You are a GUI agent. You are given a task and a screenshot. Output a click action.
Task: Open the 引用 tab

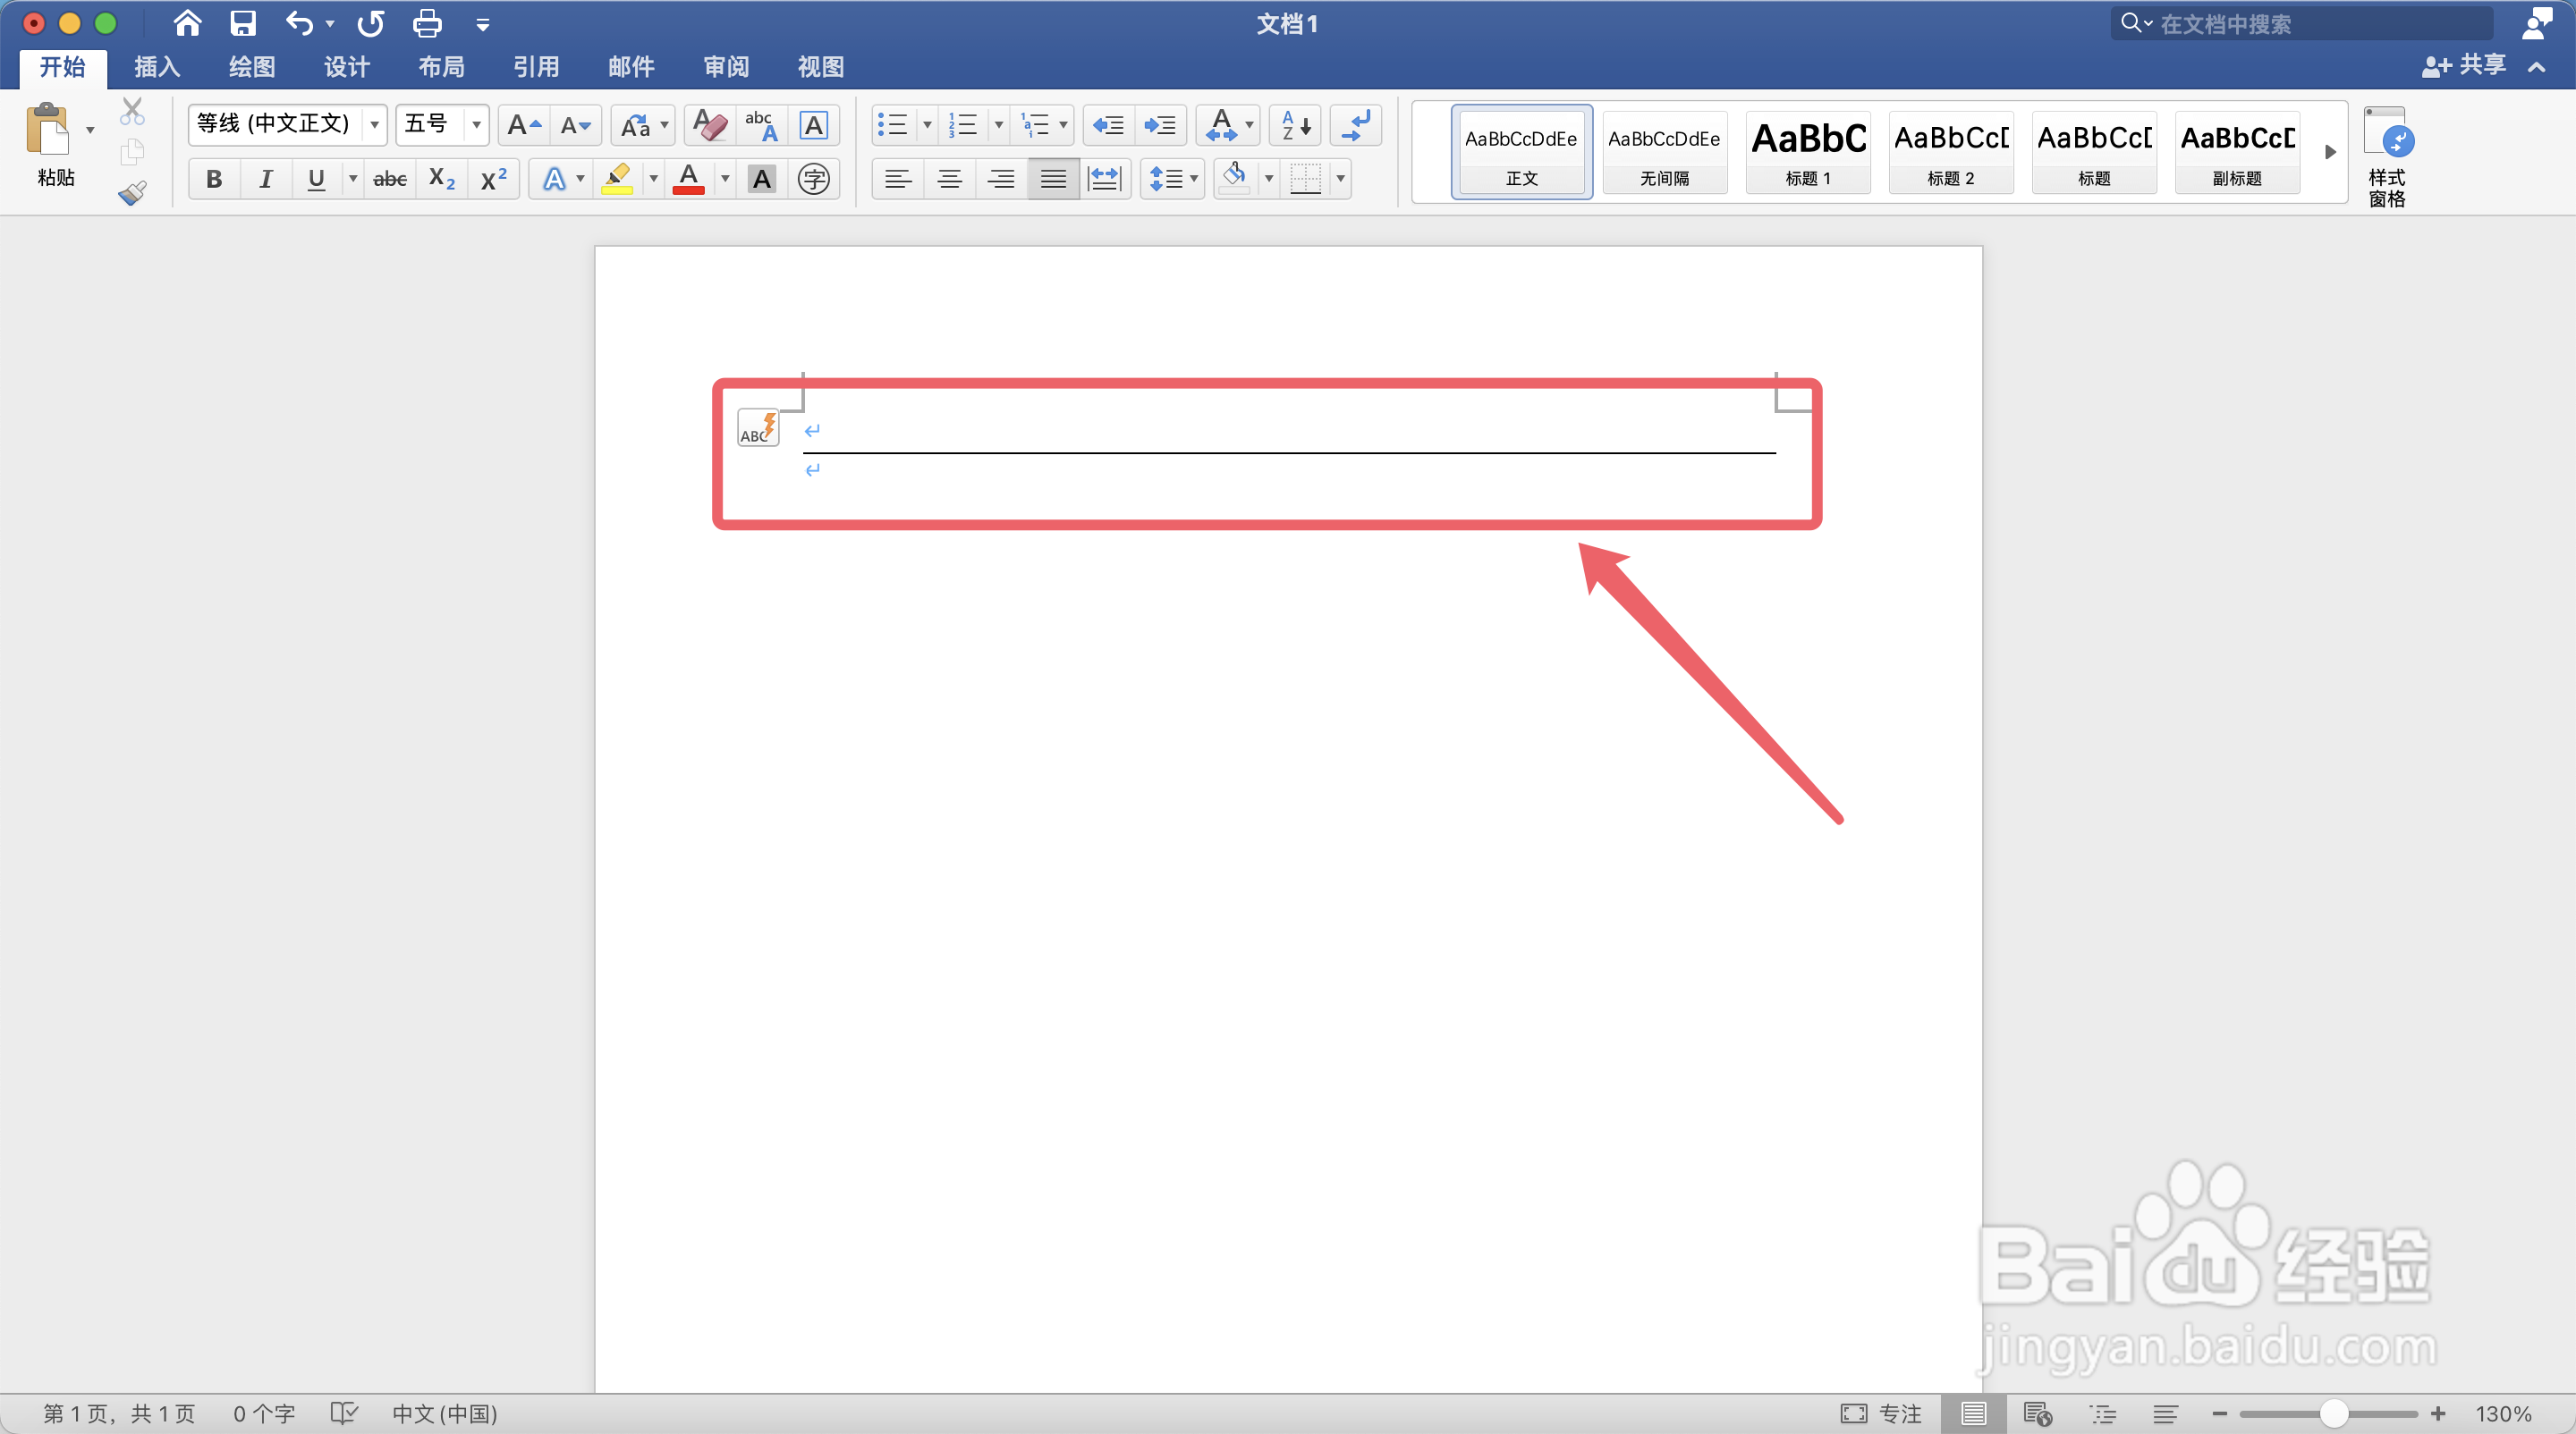pos(536,67)
